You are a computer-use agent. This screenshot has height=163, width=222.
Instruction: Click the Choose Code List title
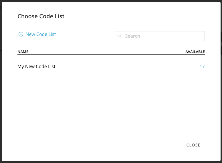coord(41,16)
